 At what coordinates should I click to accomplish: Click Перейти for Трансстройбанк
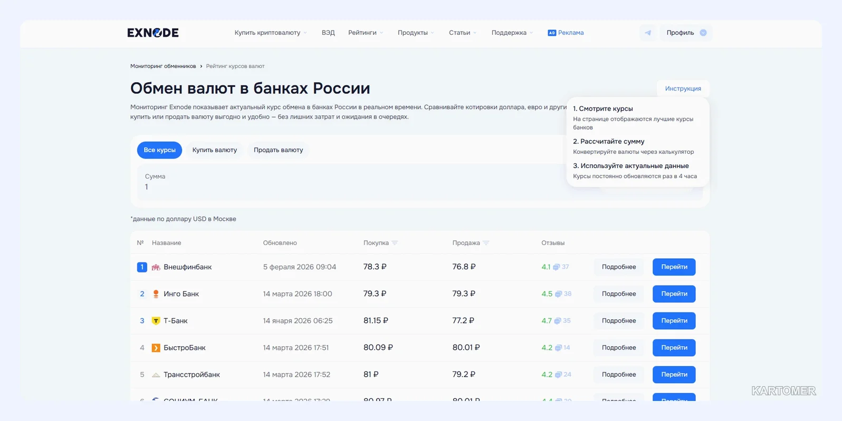tap(674, 375)
